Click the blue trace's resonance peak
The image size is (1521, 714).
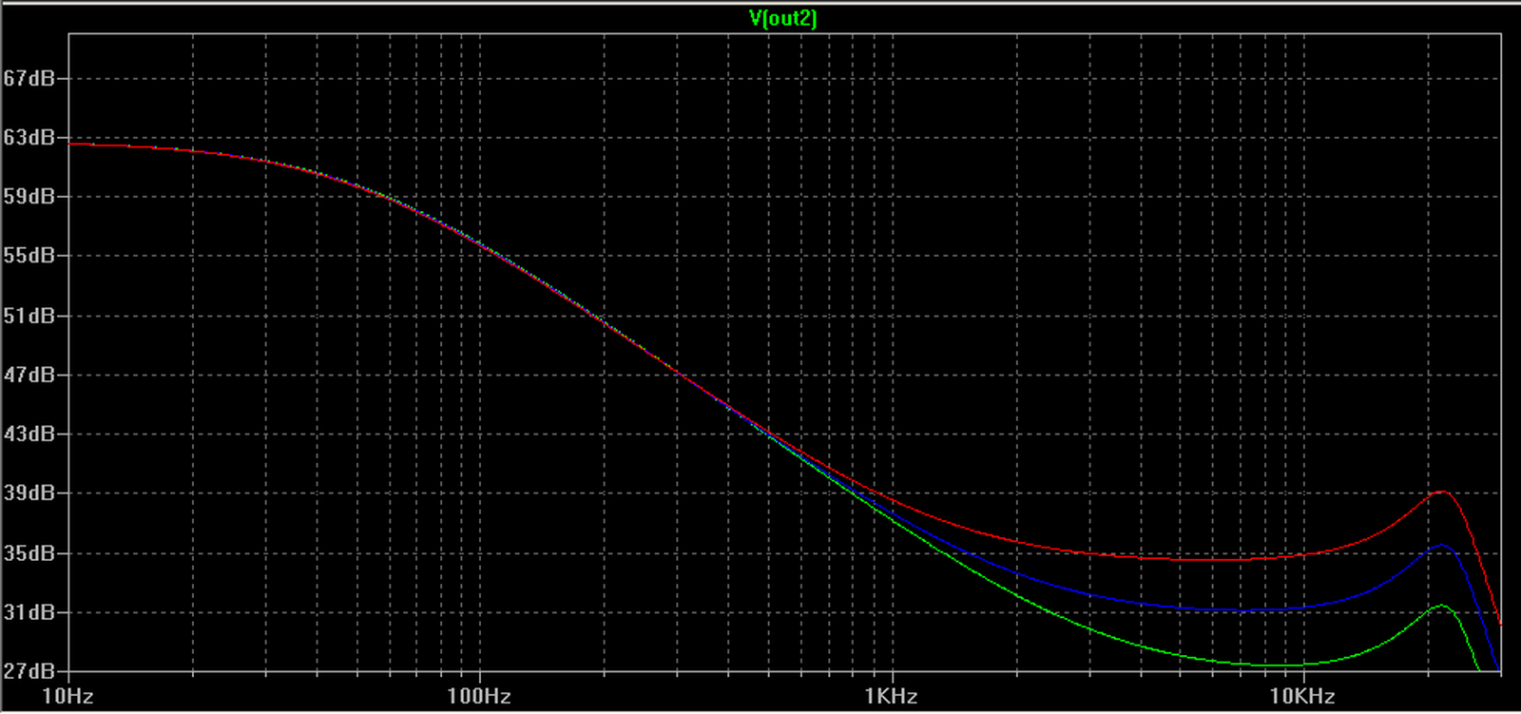click(1442, 545)
